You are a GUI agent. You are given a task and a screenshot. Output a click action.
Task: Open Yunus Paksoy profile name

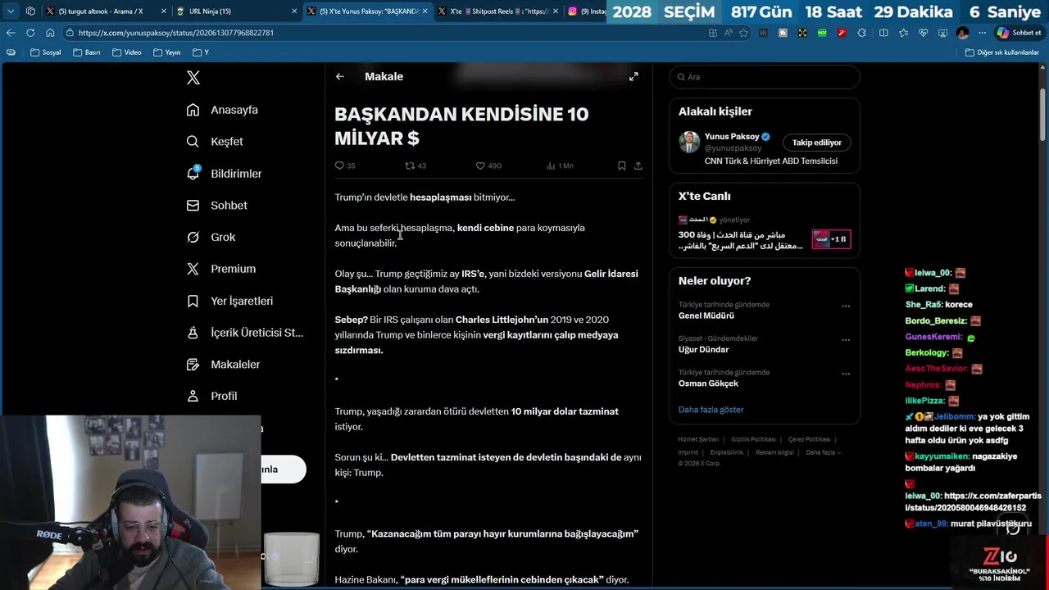pyautogui.click(x=732, y=137)
